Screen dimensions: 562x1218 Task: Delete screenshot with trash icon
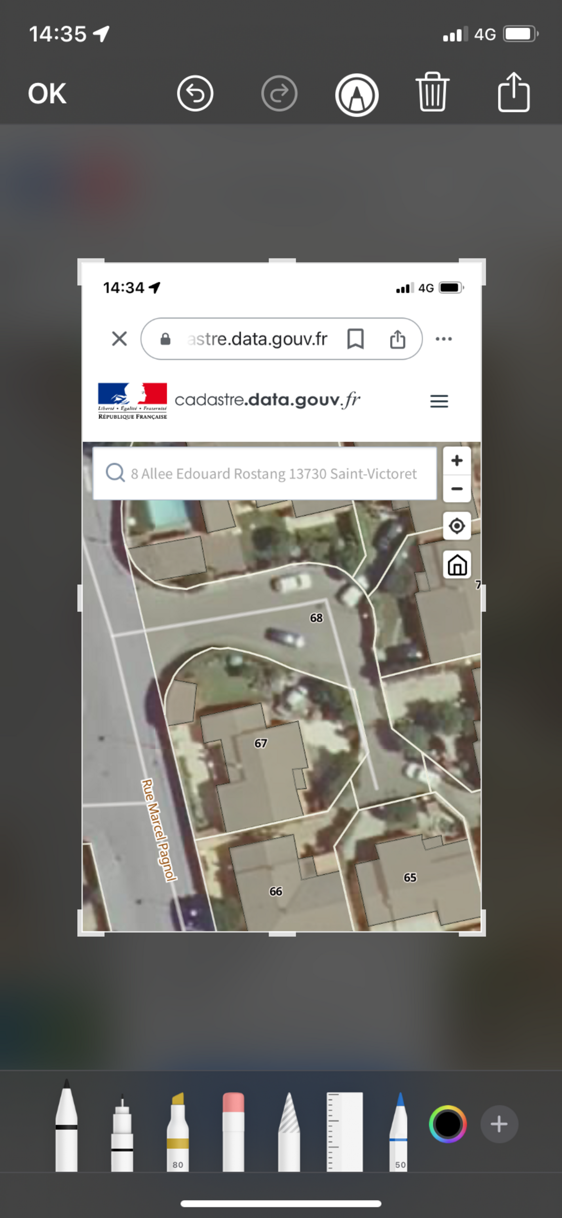click(x=432, y=93)
